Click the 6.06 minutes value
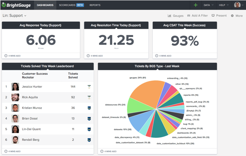The height and width of the screenshot is (156, 246). [41, 40]
